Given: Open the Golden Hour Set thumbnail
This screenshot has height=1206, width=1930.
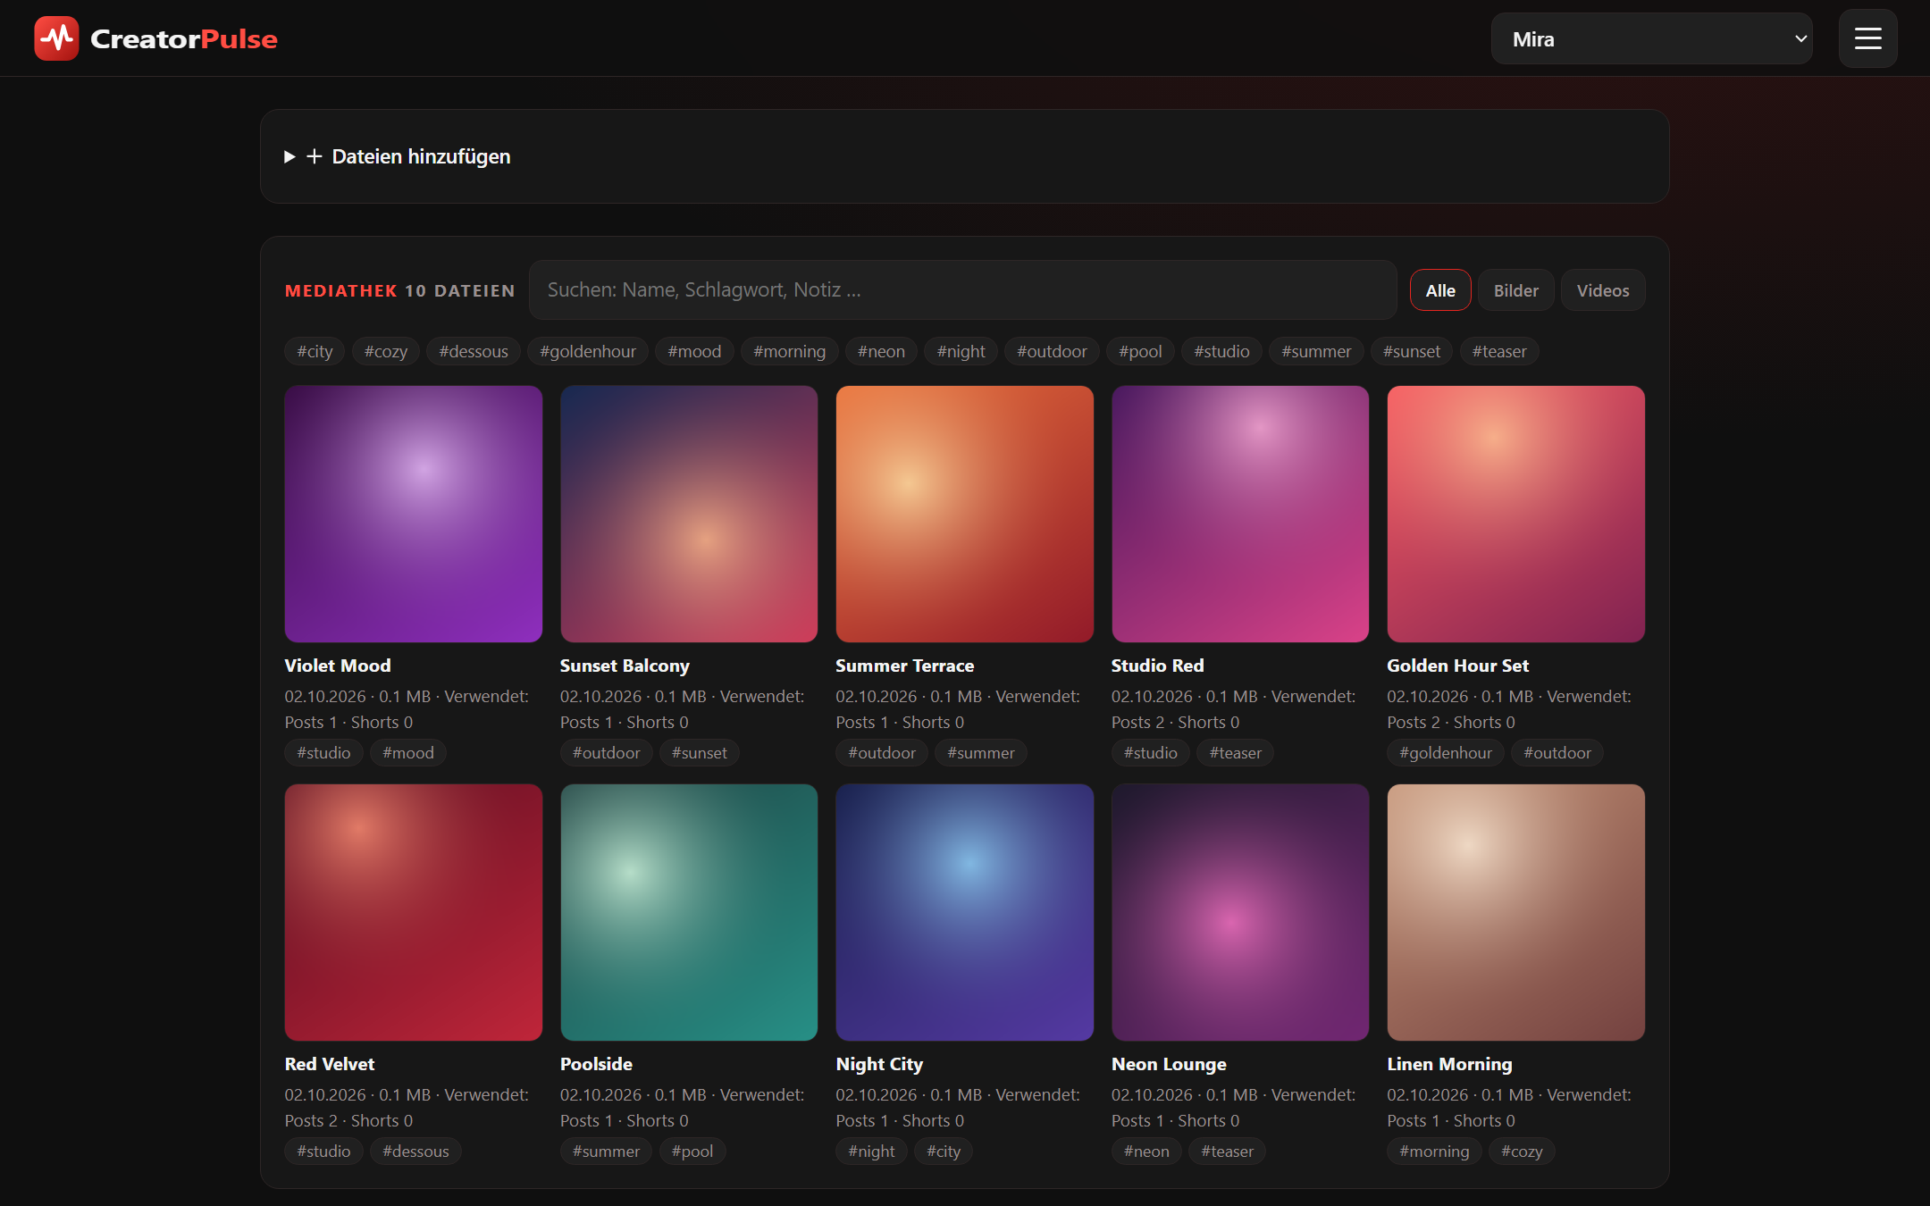Looking at the screenshot, I should click(x=1515, y=514).
